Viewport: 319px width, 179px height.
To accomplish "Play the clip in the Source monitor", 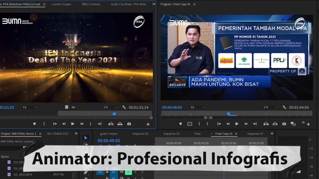I will 73,124.
